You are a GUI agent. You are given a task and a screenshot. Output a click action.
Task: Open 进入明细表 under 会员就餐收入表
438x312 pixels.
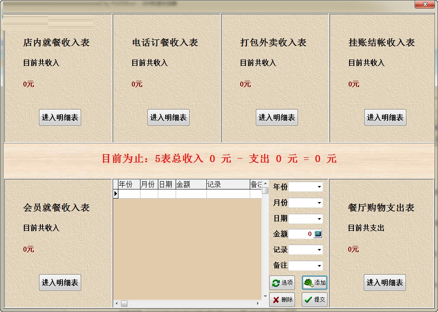tap(60, 282)
